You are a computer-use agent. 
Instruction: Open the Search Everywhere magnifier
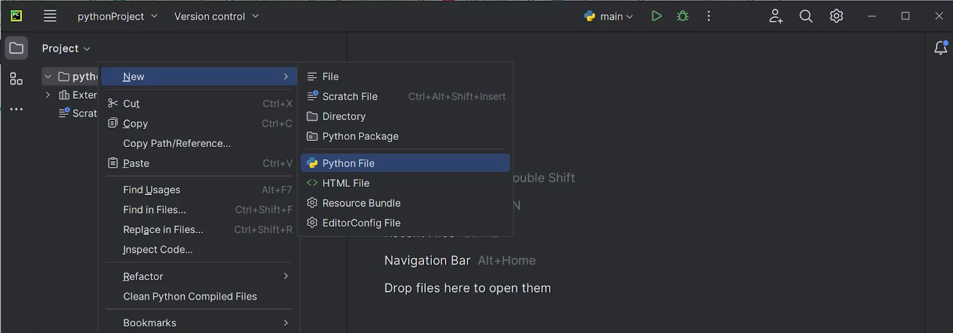806,17
